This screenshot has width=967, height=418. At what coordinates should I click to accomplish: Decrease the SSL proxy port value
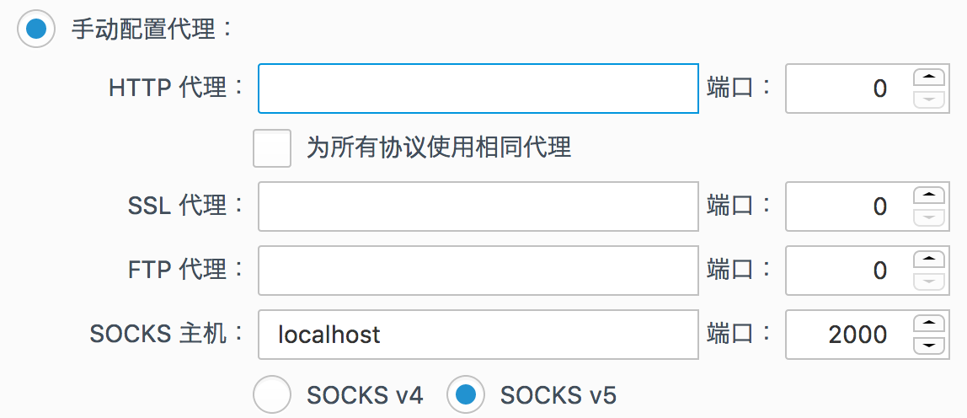(x=929, y=217)
